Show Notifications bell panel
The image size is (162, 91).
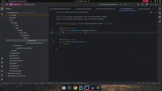click(160, 9)
